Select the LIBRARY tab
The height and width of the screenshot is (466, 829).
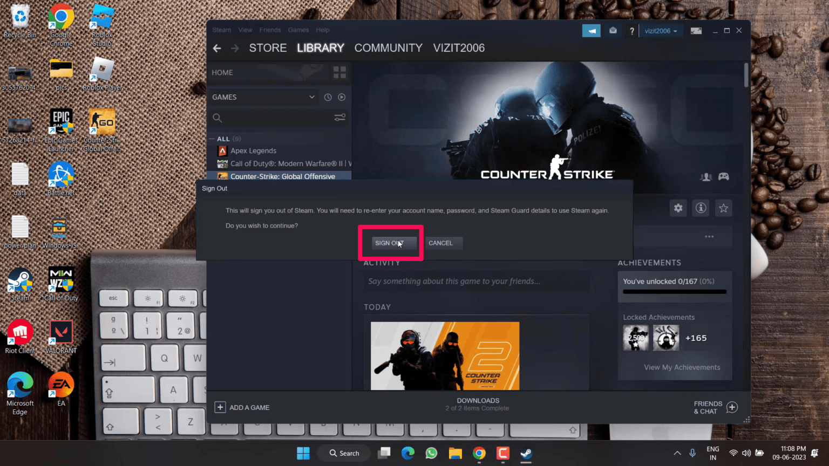pos(320,48)
